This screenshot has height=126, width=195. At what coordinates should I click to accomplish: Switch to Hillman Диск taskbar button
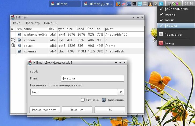[x=98, y=4]
